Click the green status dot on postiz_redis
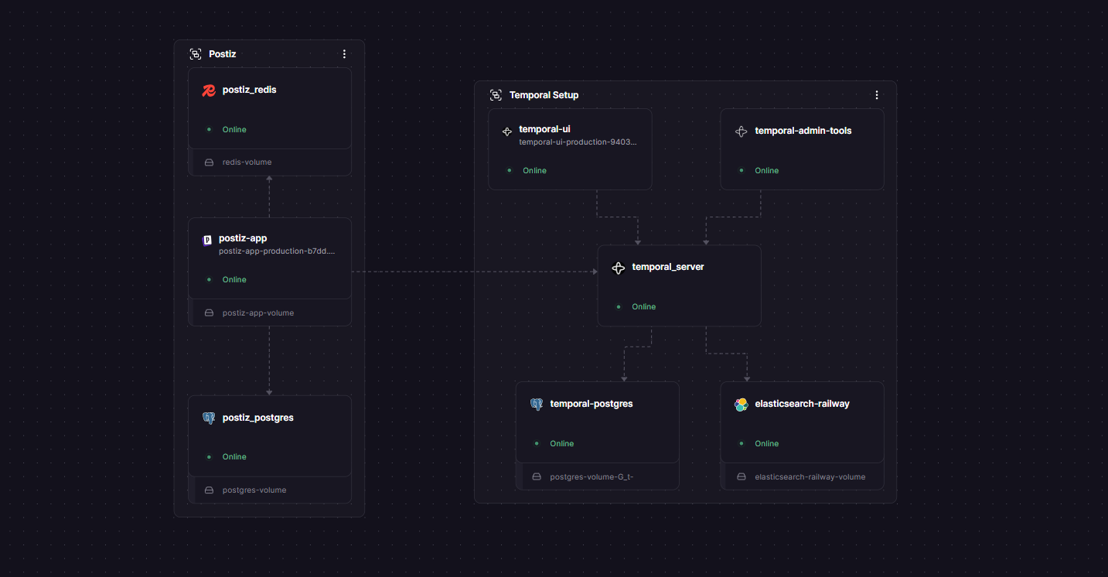1108x577 pixels. coord(209,129)
